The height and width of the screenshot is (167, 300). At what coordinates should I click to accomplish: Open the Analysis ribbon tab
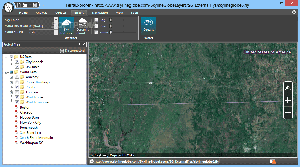pos(41,13)
